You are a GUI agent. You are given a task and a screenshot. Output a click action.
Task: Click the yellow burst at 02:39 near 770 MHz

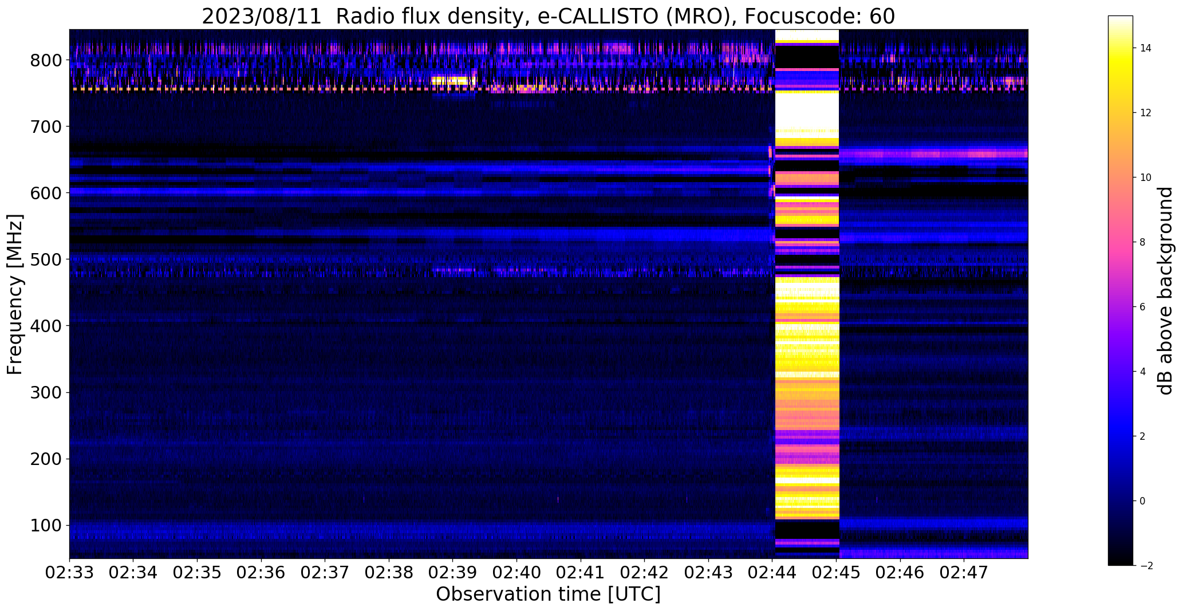454,81
